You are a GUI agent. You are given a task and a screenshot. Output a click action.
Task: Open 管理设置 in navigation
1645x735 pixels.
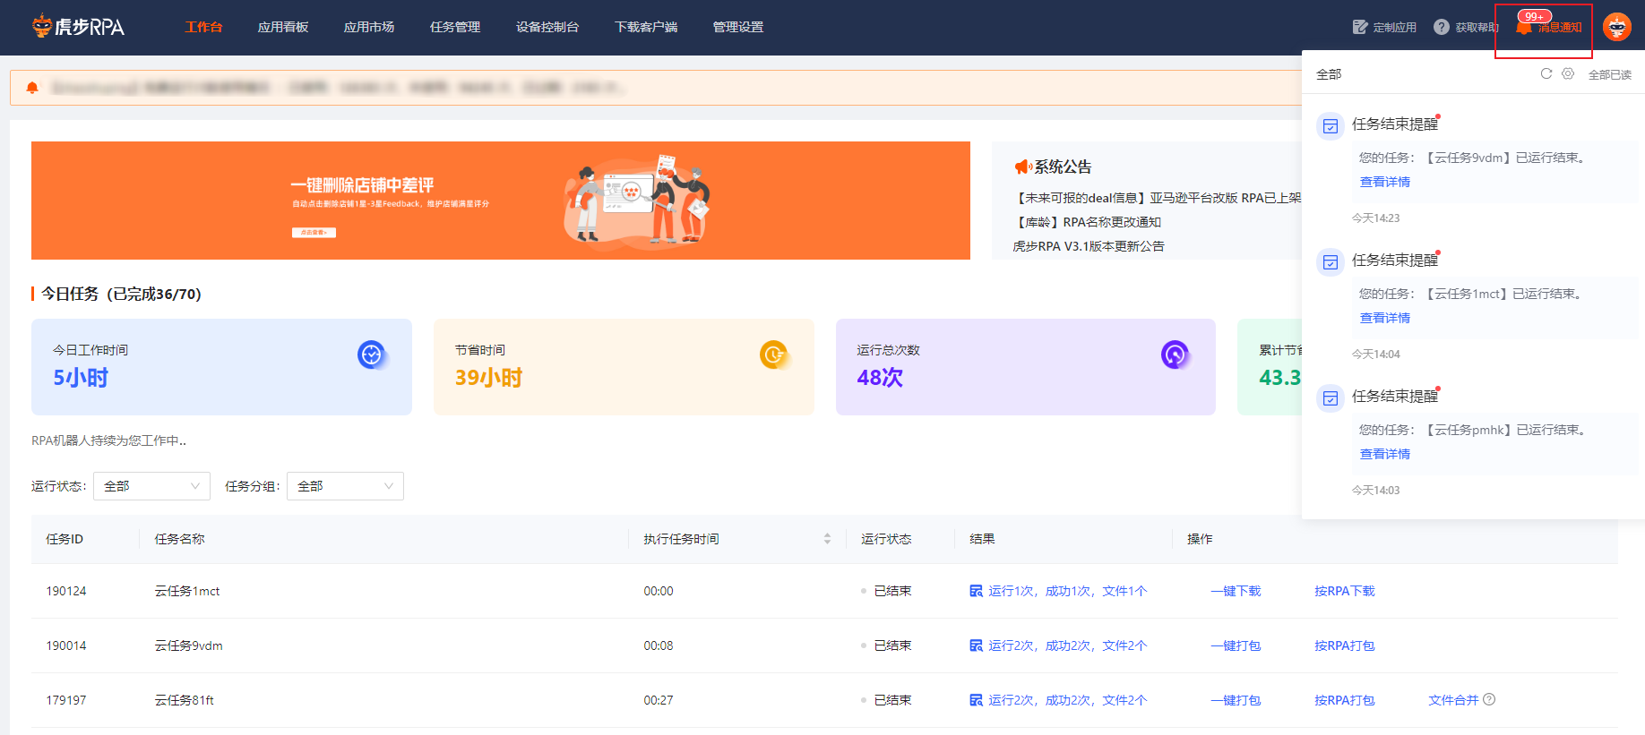coord(738,27)
